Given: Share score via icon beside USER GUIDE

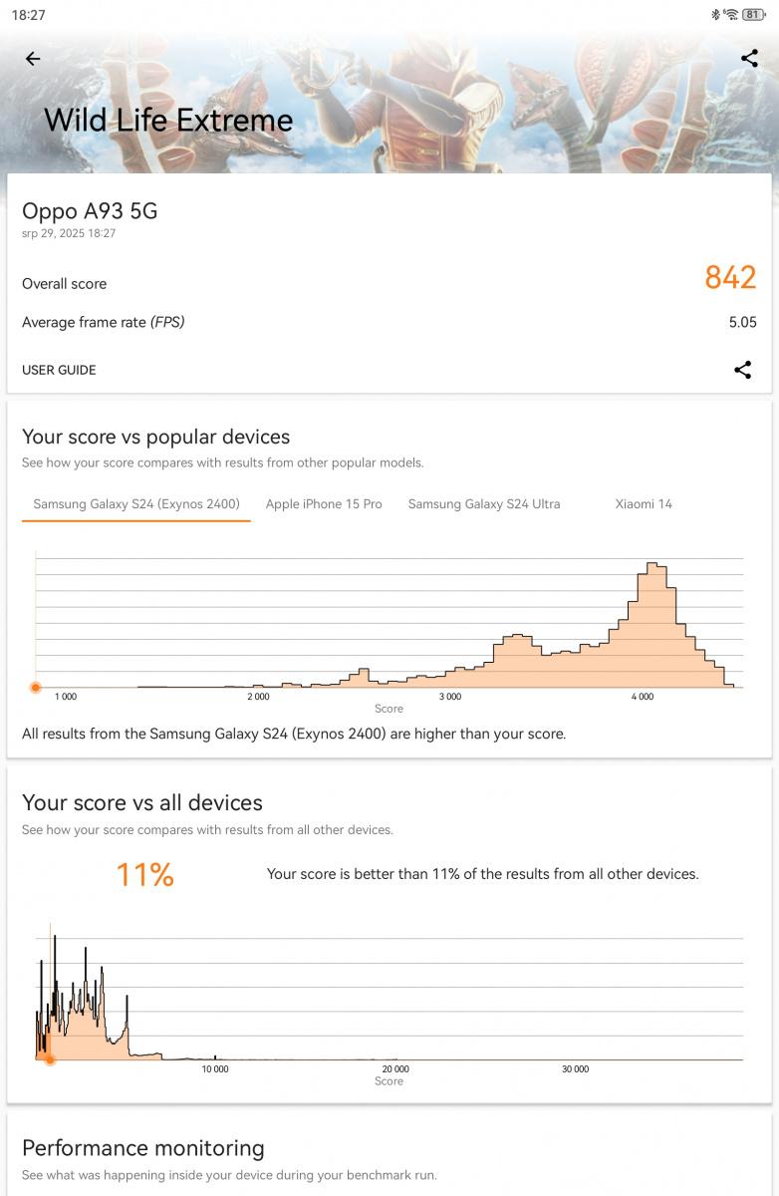Looking at the screenshot, I should (x=742, y=370).
